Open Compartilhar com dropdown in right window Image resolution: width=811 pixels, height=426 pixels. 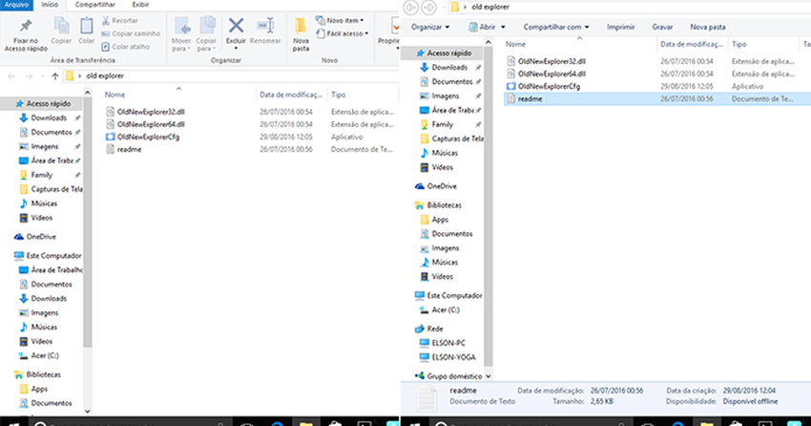tap(556, 27)
